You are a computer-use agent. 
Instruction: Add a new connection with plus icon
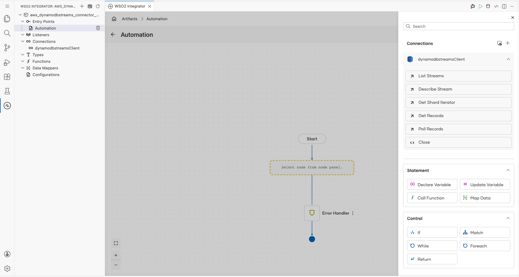(x=508, y=43)
